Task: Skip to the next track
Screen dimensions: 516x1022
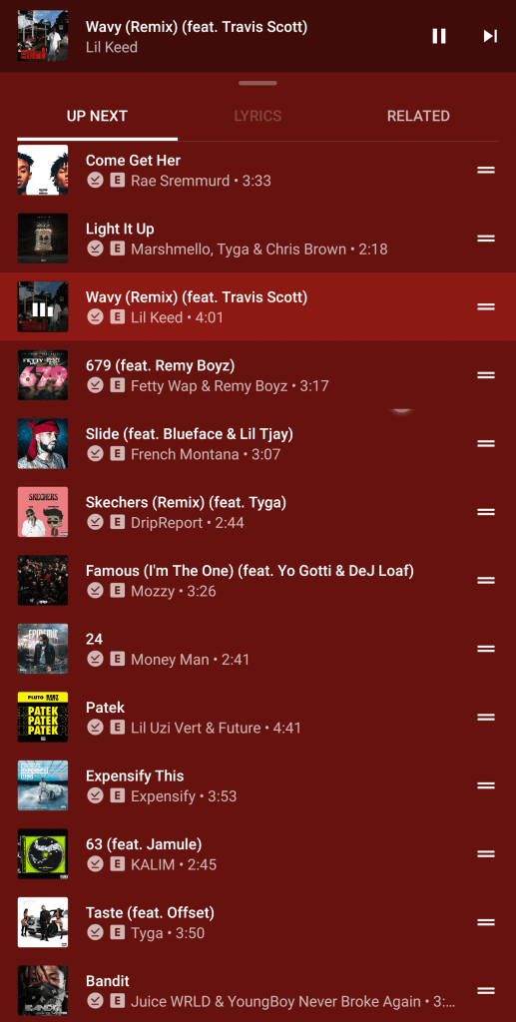Action: (490, 36)
